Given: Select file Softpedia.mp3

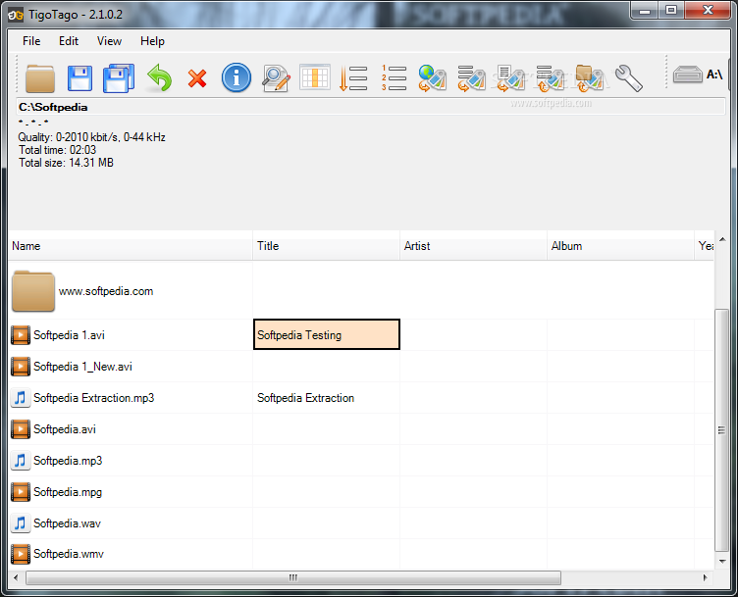Looking at the screenshot, I should coord(68,461).
